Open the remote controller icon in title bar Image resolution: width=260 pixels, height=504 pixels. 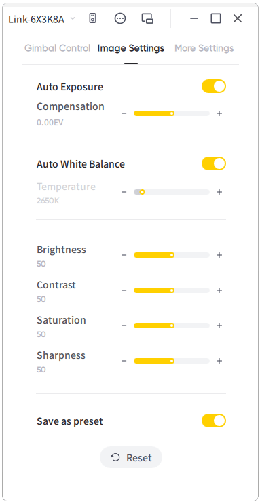(x=93, y=18)
